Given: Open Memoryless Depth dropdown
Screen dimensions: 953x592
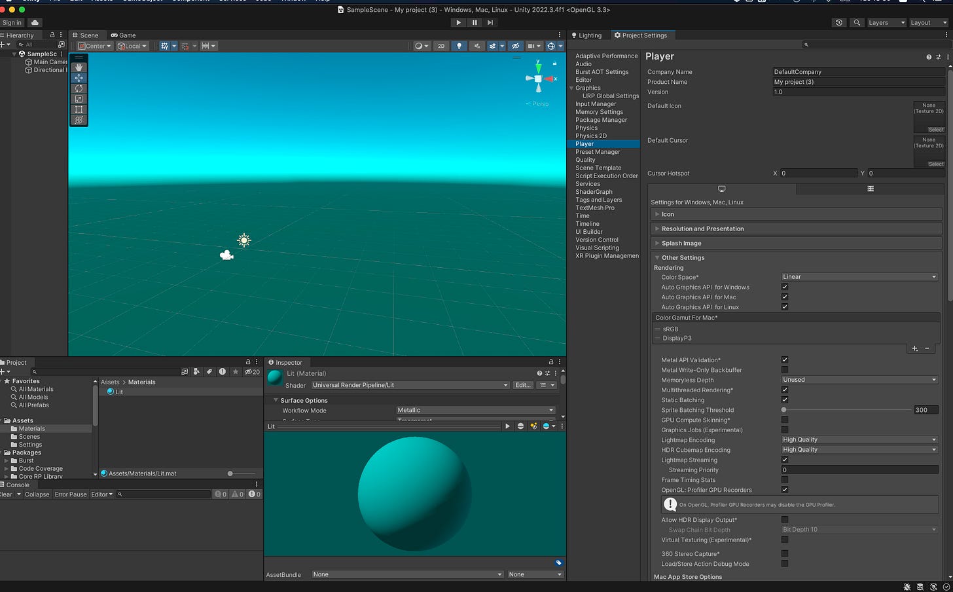Looking at the screenshot, I should point(859,379).
